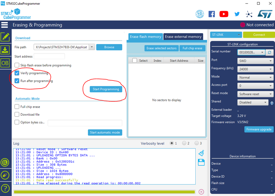The width and height of the screenshot is (275, 196).
Task: Select verbosity level 2
Action: pos(184,143)
